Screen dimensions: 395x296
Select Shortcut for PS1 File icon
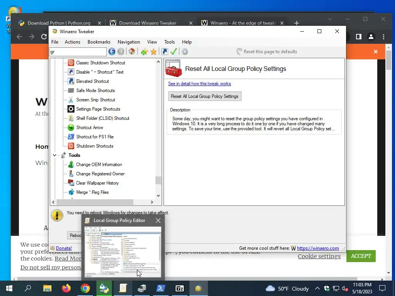[71, 137]
